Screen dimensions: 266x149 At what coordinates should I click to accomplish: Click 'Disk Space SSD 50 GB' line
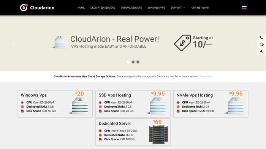coord(41,111)
